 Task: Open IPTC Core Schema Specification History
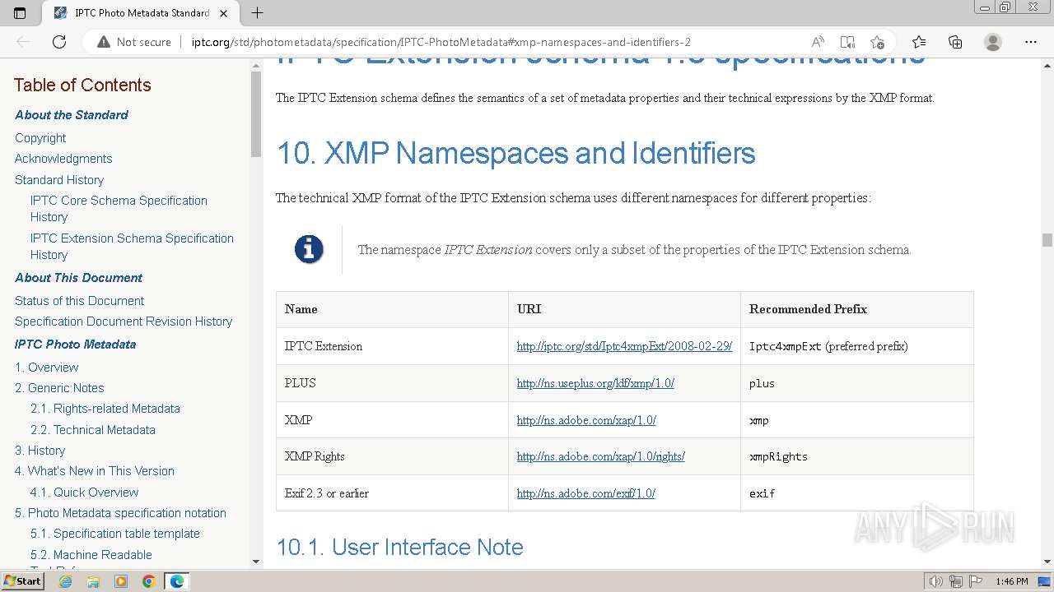pos(119,209)
